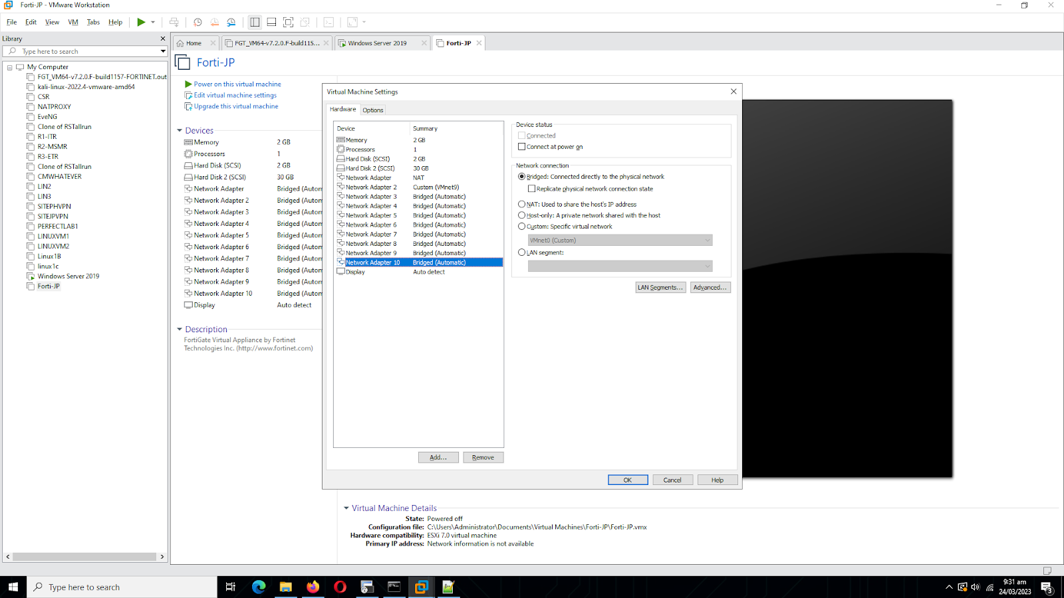
Task: Click the Advanced... button
Action: [710, 288]
